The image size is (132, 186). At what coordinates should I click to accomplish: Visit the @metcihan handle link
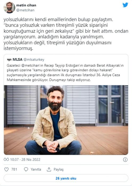25,10
